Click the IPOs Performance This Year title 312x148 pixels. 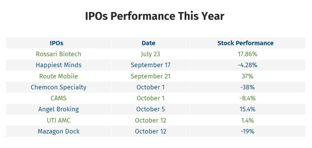click(155, 16)
